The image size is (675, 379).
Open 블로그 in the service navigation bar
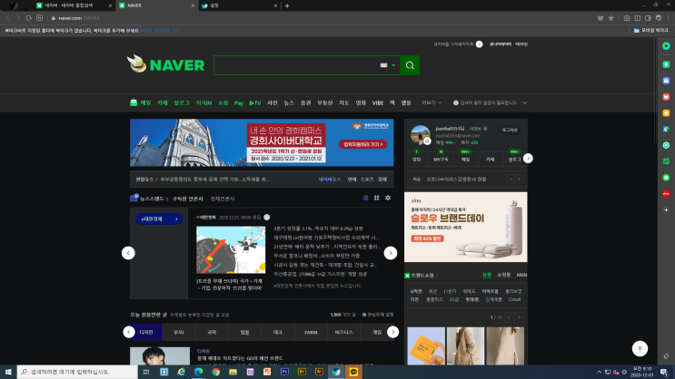click(182, 102)
